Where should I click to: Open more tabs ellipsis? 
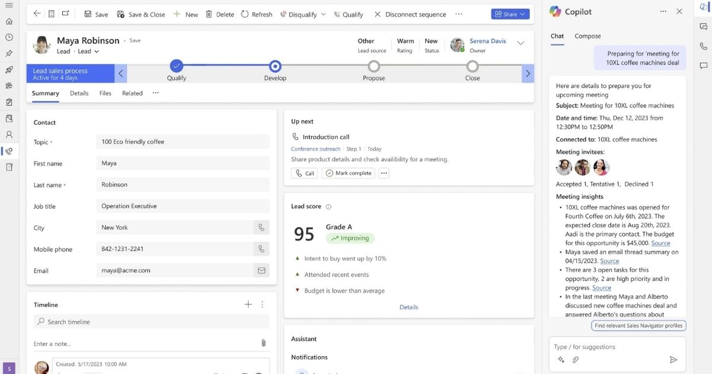pos(155,93)
